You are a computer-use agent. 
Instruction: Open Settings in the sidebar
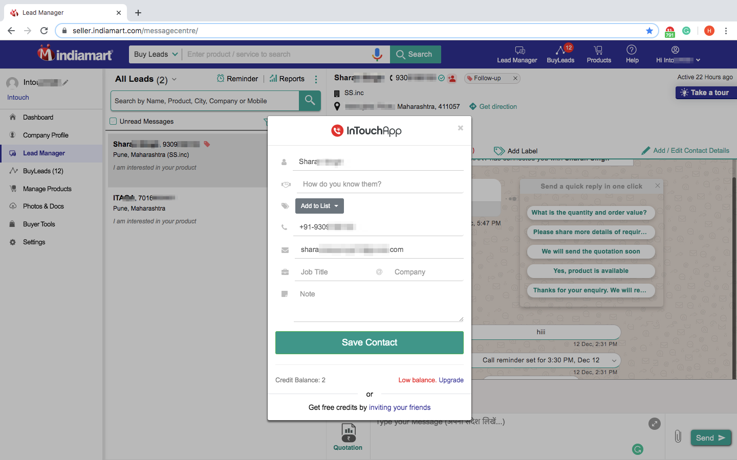[x=34, y=242]
